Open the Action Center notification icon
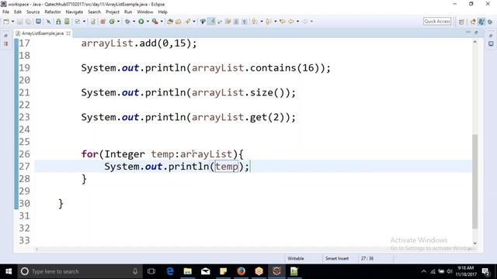This screenshot has width=497, height=279. pyautogui.click(x=485, y=271)
